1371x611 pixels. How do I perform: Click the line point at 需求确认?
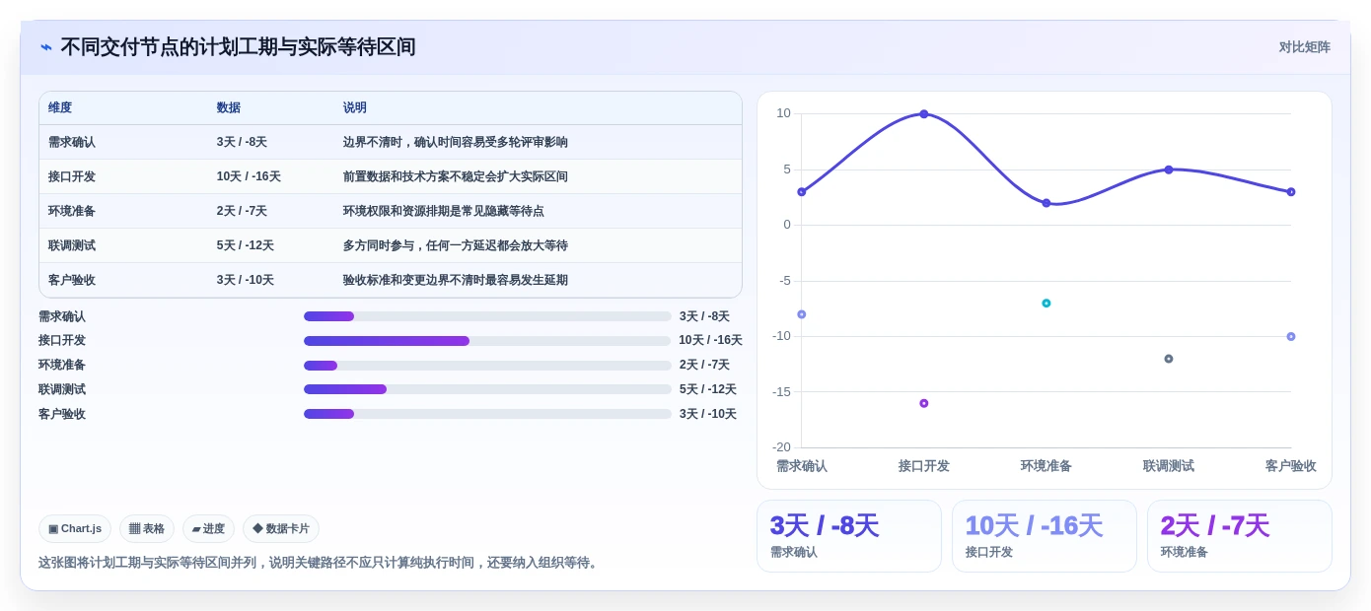click(802, 192)
